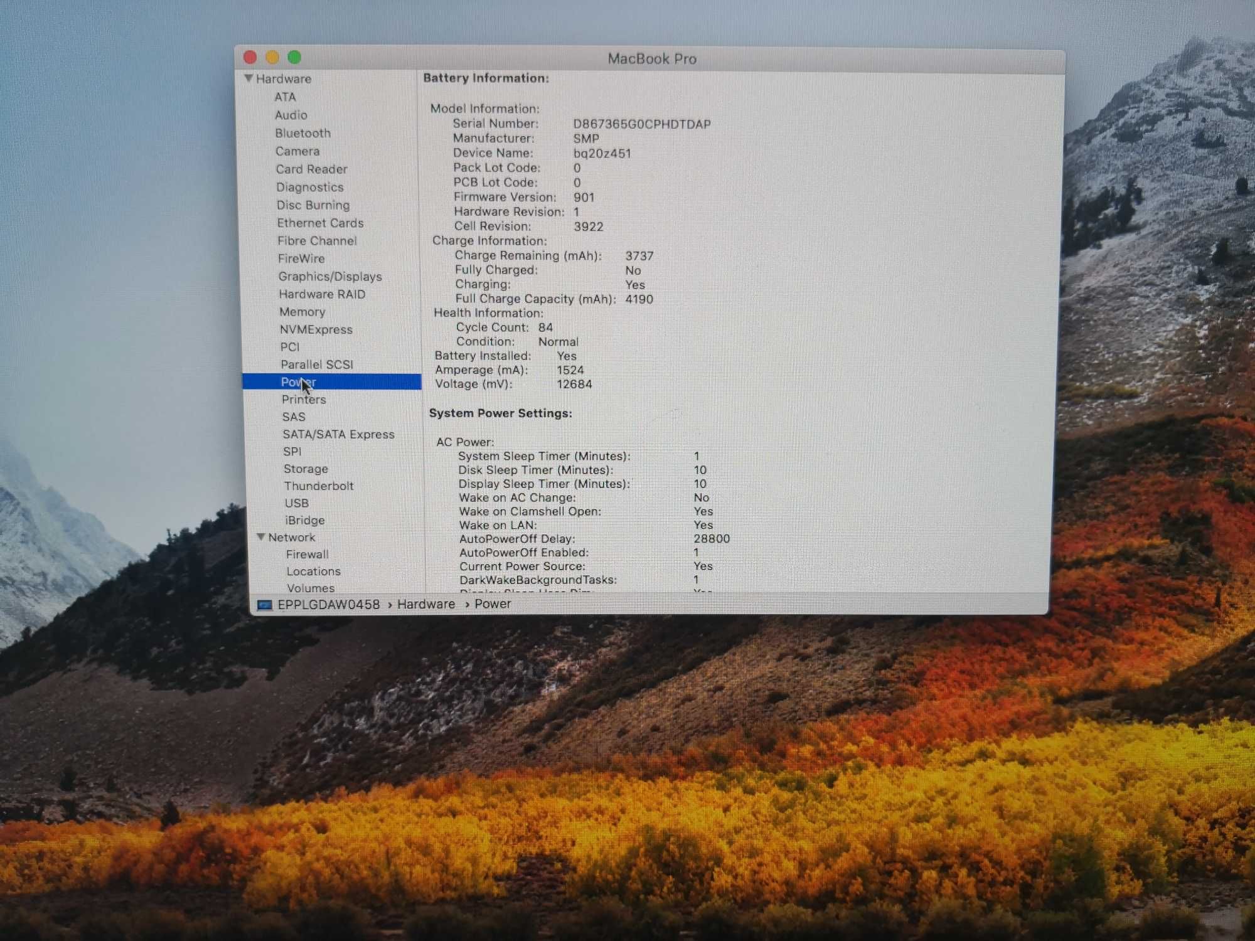1255x941 pixels.
Task: Click Cell Revision value 3922
Action: click(x=589, y=226)
